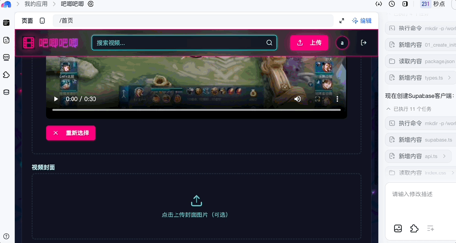Click the video progress bar

pos(196,110)
